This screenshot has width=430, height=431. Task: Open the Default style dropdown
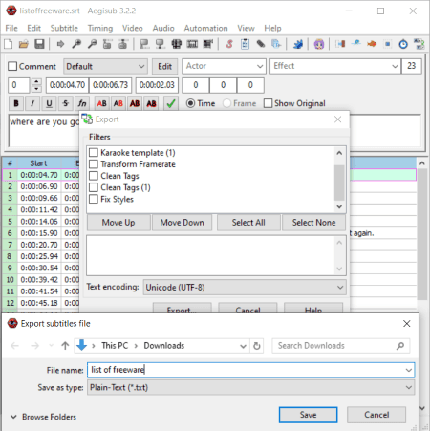(105, 66)
